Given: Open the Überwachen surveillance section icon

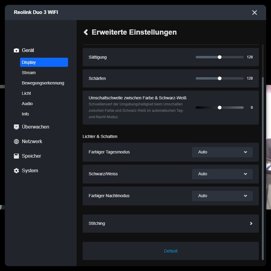Looking at the screenshot, I should (x=16, y=126).
